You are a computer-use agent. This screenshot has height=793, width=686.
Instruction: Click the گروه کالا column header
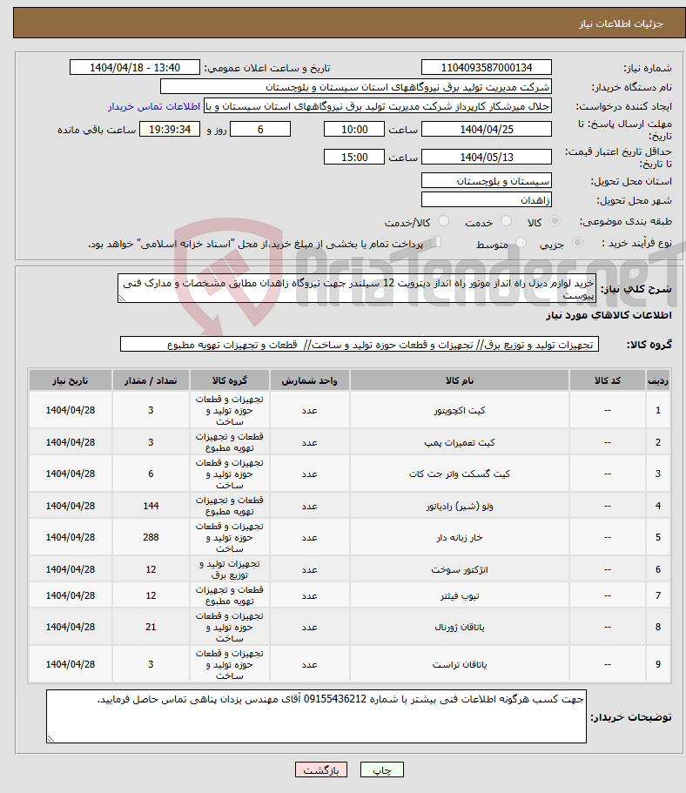tap(230, 380)
